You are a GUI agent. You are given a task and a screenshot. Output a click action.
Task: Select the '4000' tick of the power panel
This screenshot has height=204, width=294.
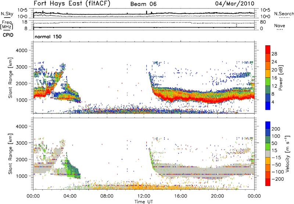tap(21, 50)
